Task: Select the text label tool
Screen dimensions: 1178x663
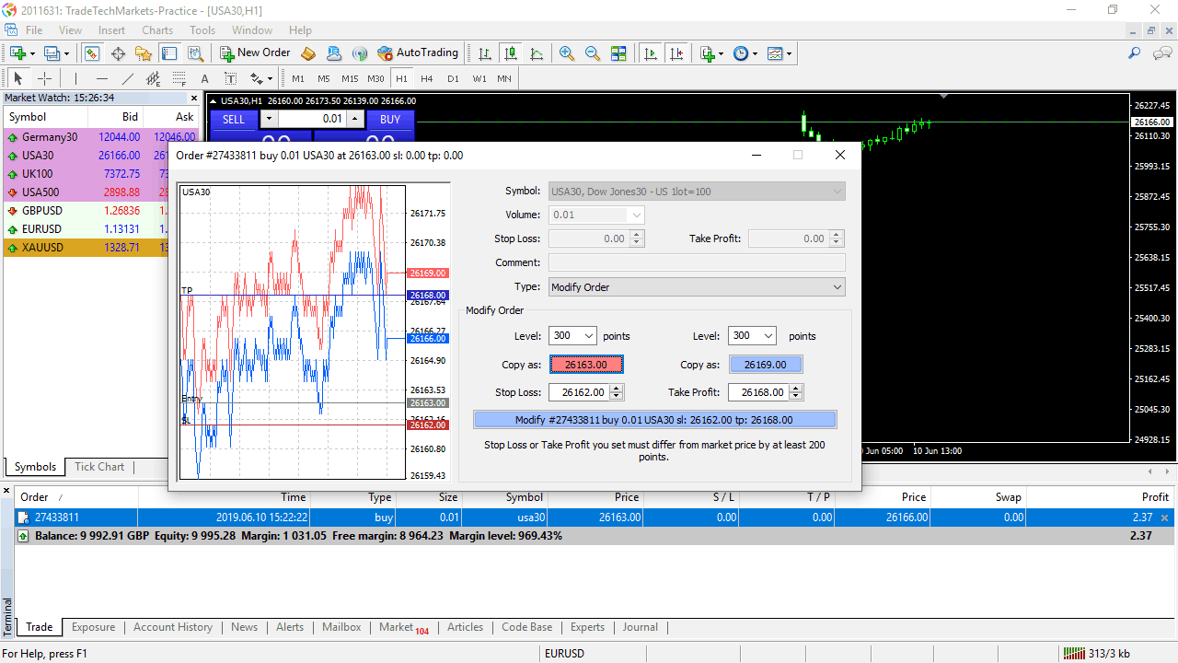Action: (204, 78)
